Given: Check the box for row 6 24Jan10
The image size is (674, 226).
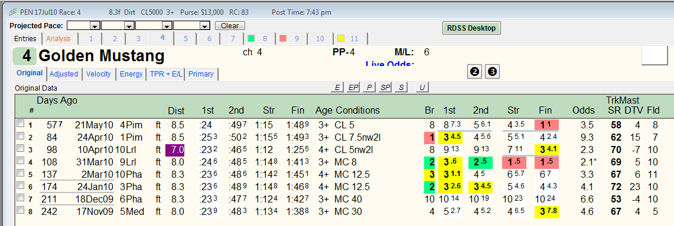Looking at the screenshot, I should click(19, 186).
